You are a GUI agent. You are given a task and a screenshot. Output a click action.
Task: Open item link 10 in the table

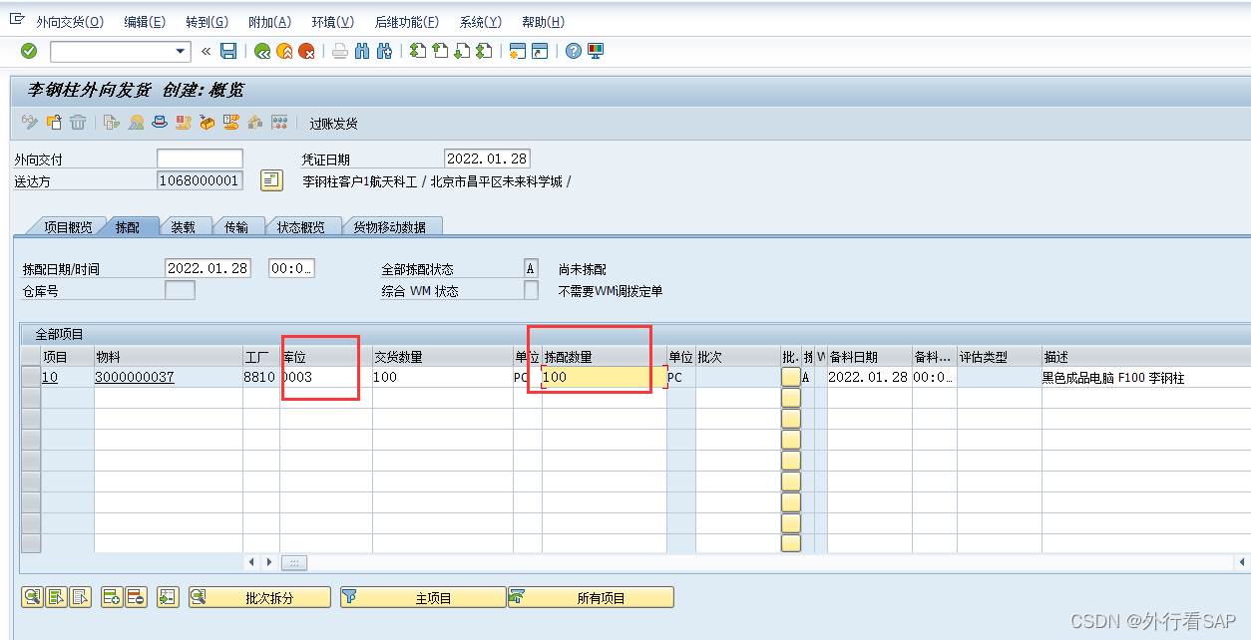point(48,377)
